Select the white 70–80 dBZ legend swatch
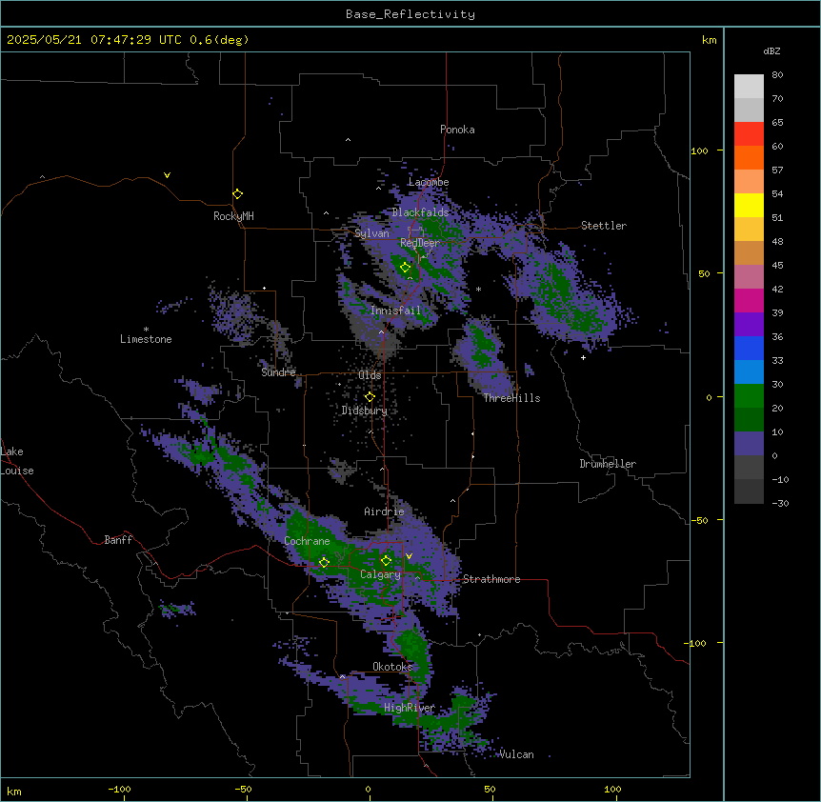The image size is (821, 802). pyautogui.click(x=749, y=87)
